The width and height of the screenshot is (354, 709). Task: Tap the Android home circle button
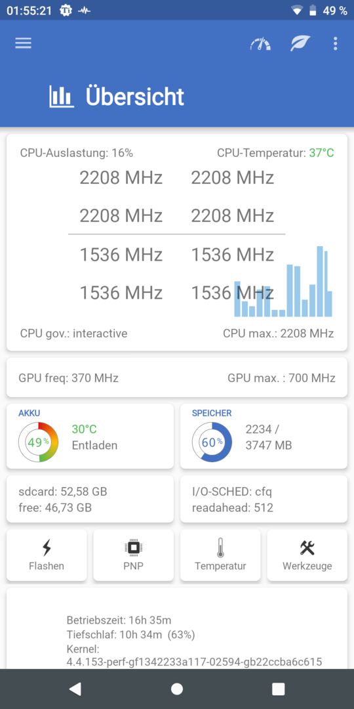point(177,689)
